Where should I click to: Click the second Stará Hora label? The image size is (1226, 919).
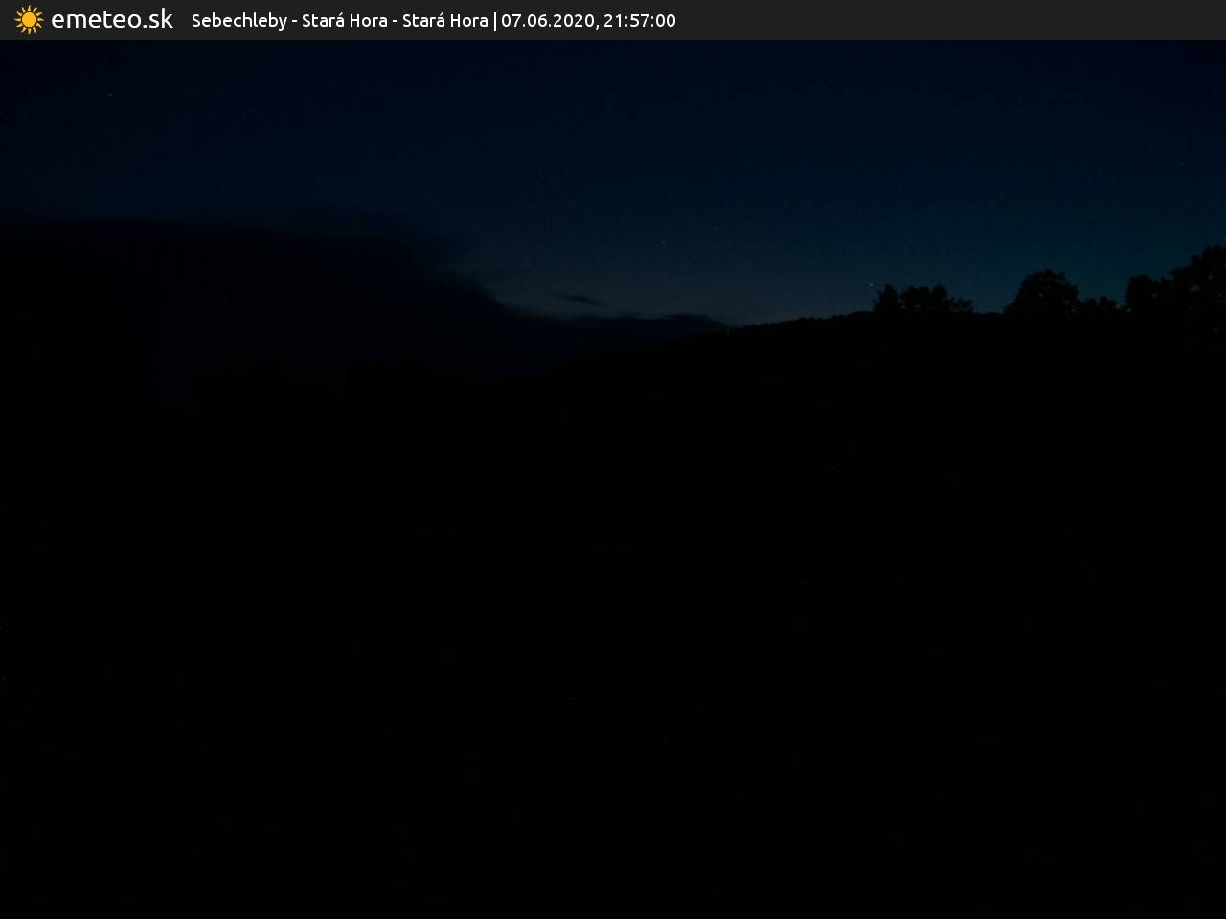pos(444,21)
